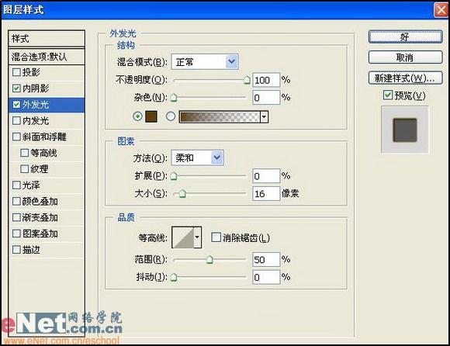
Task: Select the 斜面和浮雕 style label
Action: coord(44,137)
